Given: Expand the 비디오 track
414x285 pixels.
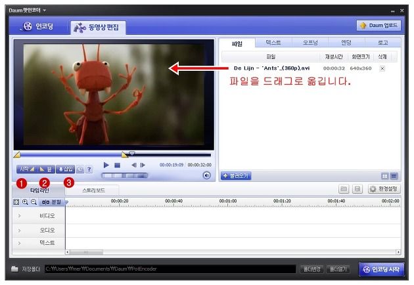Looking at the screenshot, I should (19, 216).
